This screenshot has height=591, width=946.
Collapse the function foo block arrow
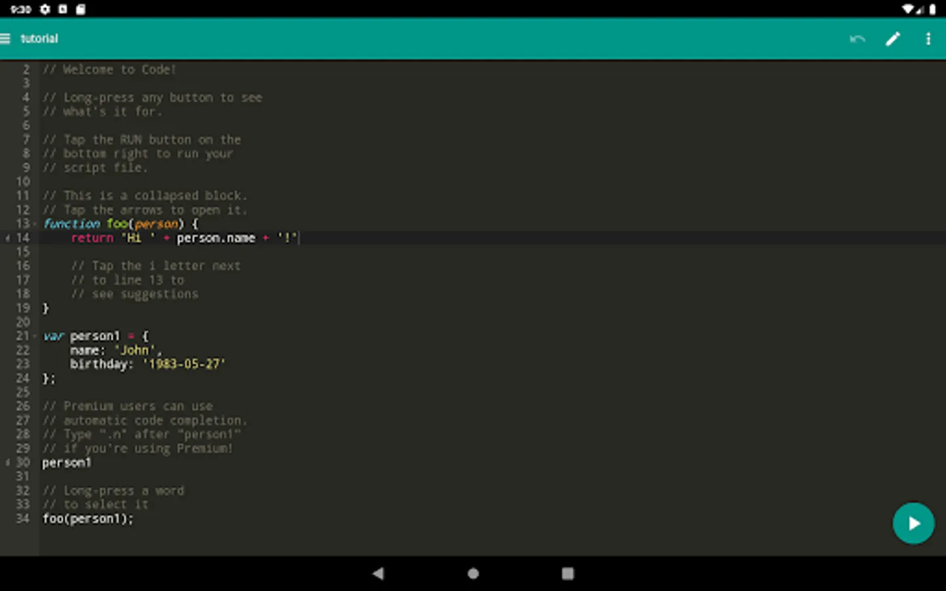pos(35,224)
